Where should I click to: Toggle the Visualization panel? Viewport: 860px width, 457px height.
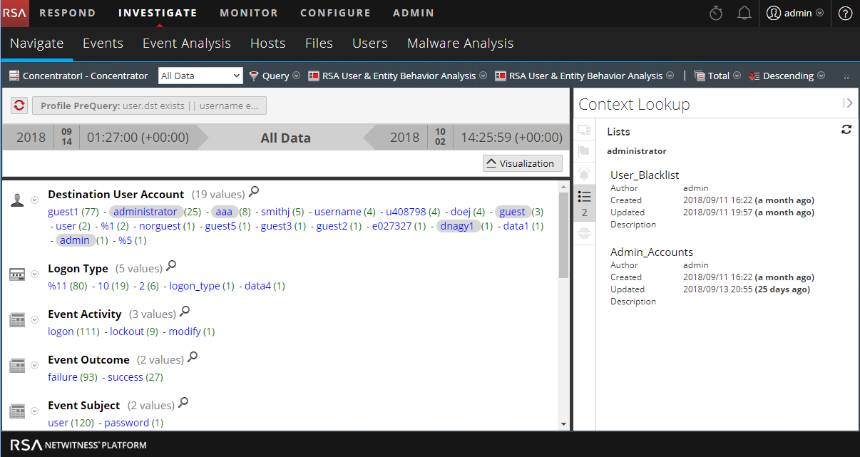(522, 163)
